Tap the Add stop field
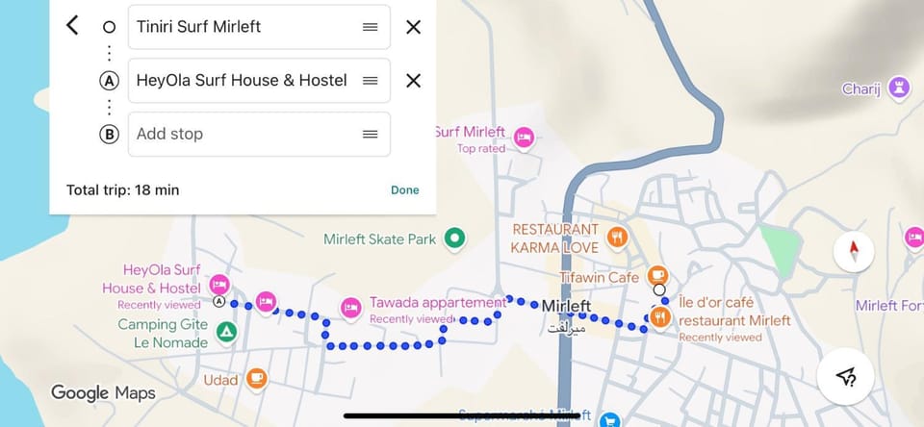Image resolution: width=924 pixels, height=427 pixels. [259, 135]
